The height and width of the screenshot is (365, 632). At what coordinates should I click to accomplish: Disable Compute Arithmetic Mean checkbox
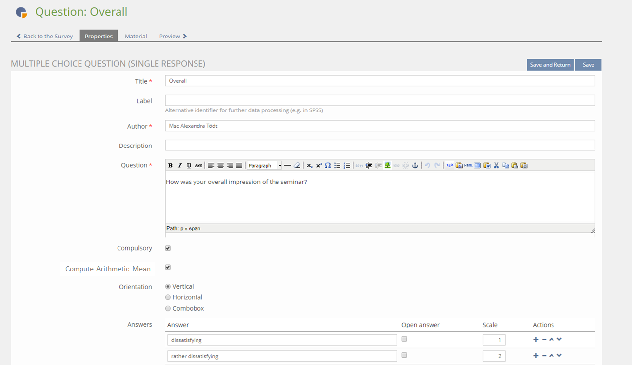point(168,267)
